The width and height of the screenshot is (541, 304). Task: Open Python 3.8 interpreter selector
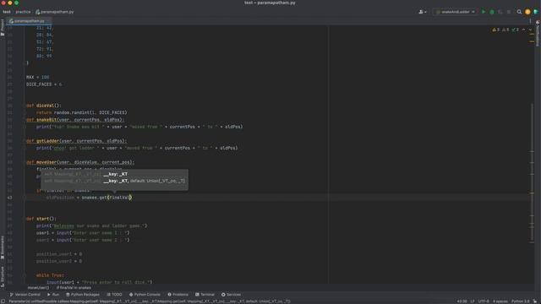[x=521, y=301]
